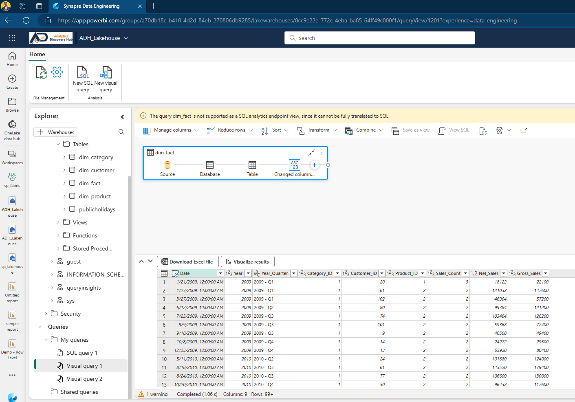575x402 pixels.
Task: Select the Home ribbon tab
Action: click(37, 54)
